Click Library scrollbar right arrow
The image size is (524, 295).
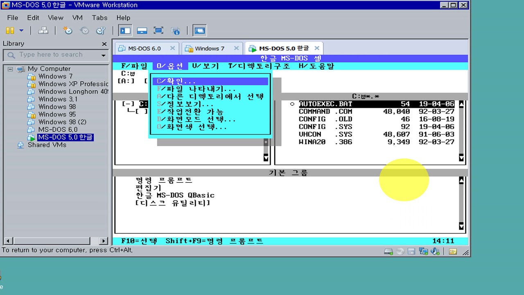point(104,241)
